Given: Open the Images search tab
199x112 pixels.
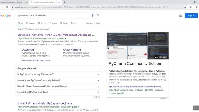Looking at the screenshot, I should [30, 23].
